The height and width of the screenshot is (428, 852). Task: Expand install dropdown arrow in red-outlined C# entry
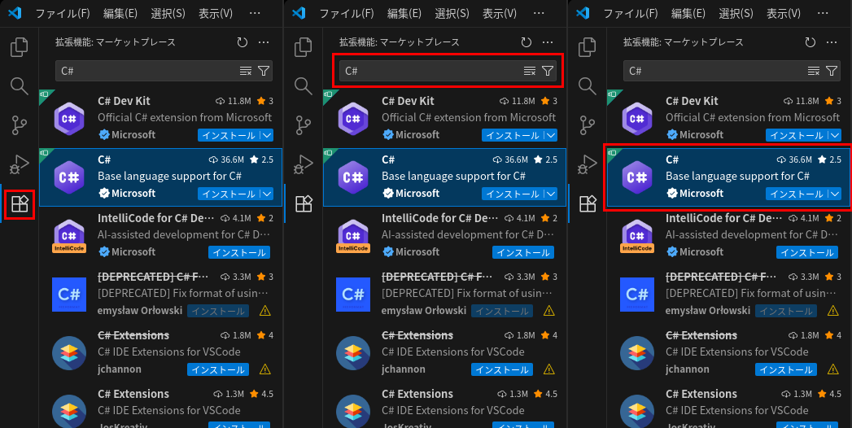click(x=836, y=194)
